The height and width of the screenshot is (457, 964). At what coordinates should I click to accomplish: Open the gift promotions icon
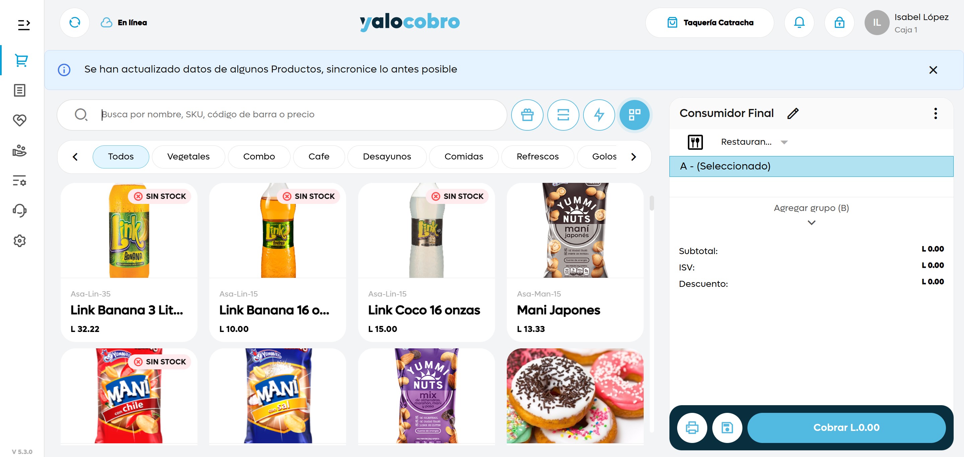(x=527, y=115)
